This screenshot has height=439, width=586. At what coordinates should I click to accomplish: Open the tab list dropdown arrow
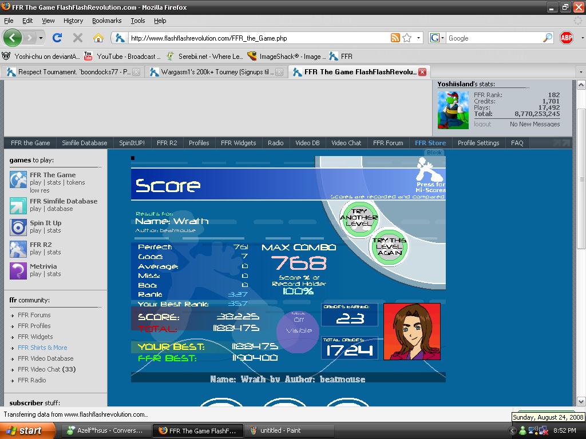pos(581,71)
